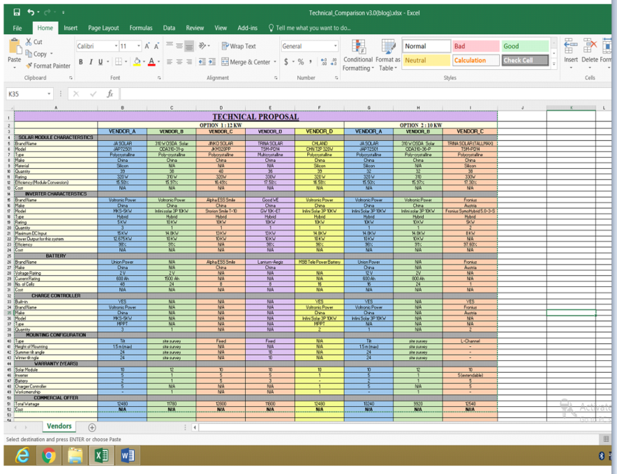Add a new sheet with plus button
This screenshot has height=474, width=617.
(x=91, y=427)
